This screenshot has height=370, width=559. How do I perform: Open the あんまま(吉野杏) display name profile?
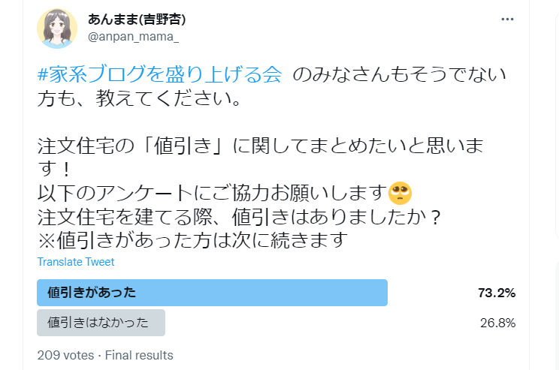pyautogui.click(x=137, y=20)
